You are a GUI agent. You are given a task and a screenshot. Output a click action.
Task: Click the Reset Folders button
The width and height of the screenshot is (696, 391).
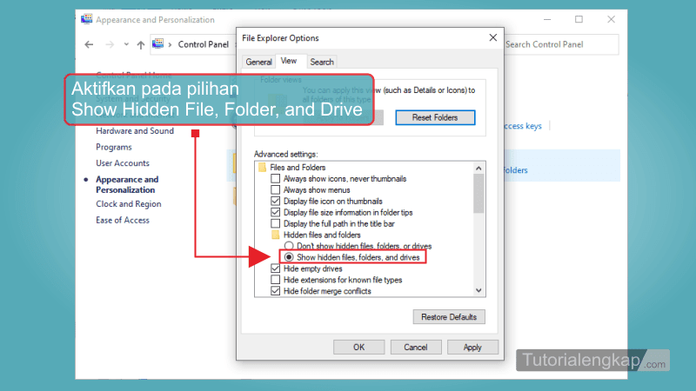click(x=435, y=117)
